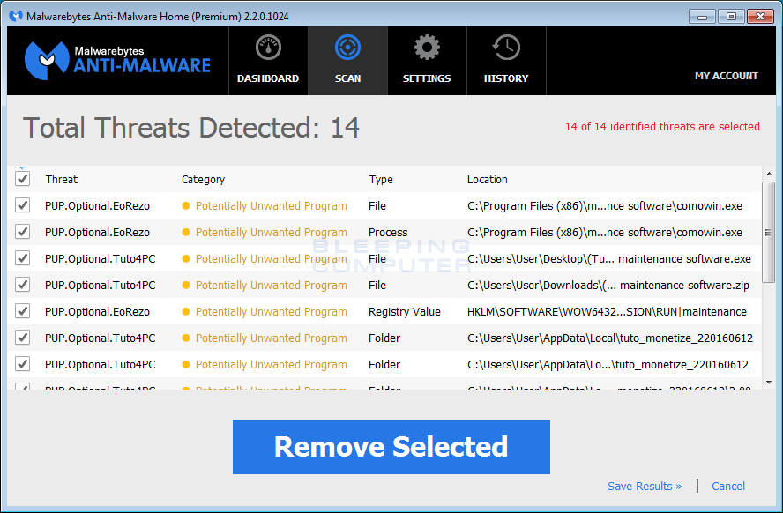783x513 pixels.
Task: Switch to the My Account section
Action: (726, 76)
